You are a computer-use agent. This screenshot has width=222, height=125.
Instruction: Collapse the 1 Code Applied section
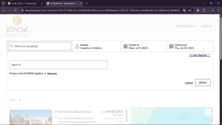pos(200,55)
